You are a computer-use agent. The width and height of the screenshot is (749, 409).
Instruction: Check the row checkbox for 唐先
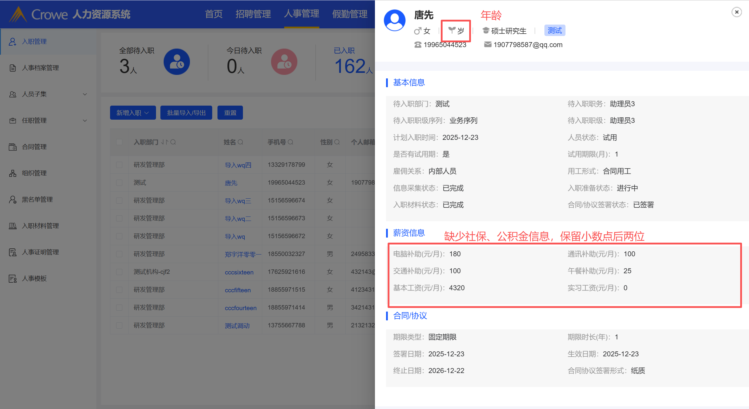tap(119, 183)
